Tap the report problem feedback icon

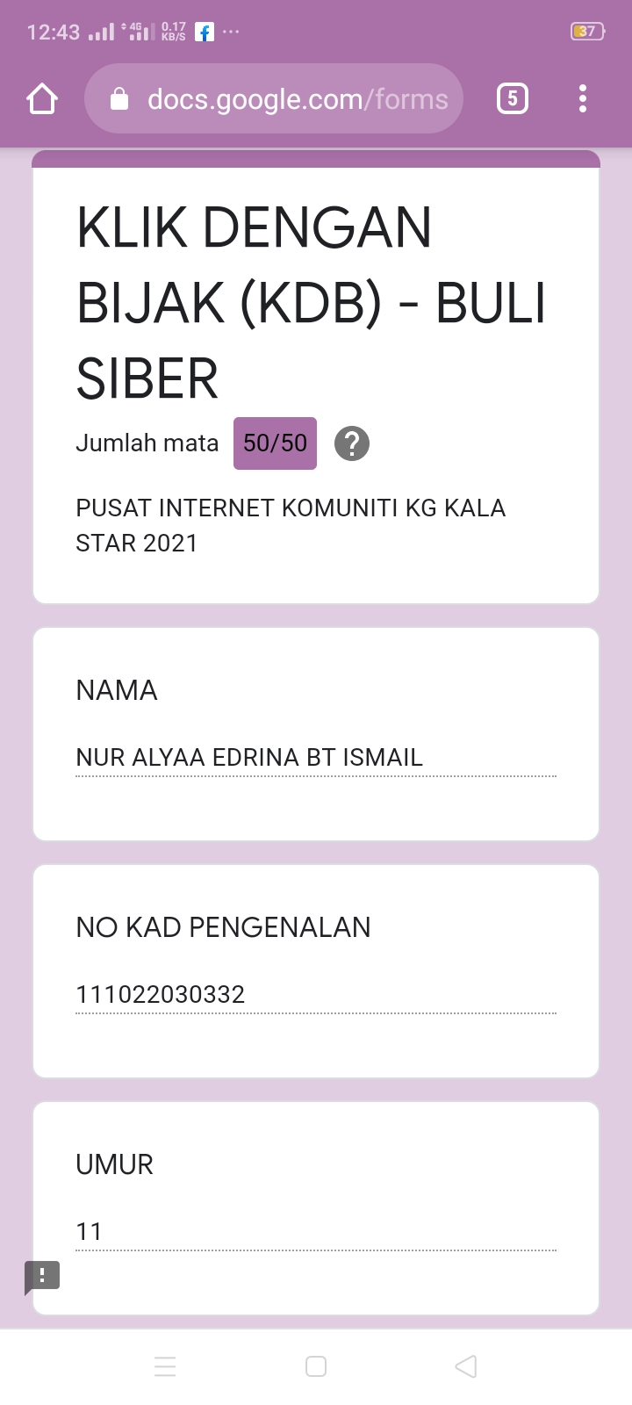click(x=42, y=1276)
